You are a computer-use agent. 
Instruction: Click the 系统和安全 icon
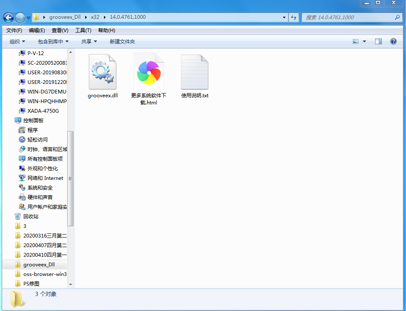22,187
